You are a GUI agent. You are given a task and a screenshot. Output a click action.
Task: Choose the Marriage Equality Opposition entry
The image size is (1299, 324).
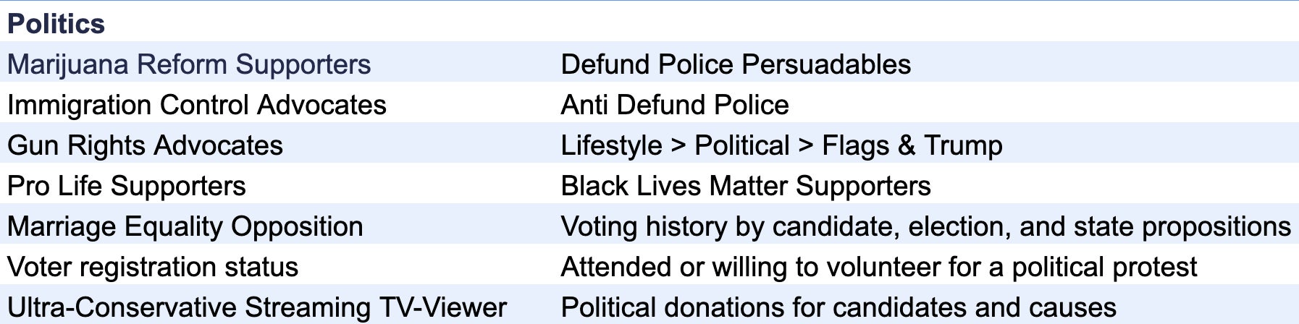point(185,226)
